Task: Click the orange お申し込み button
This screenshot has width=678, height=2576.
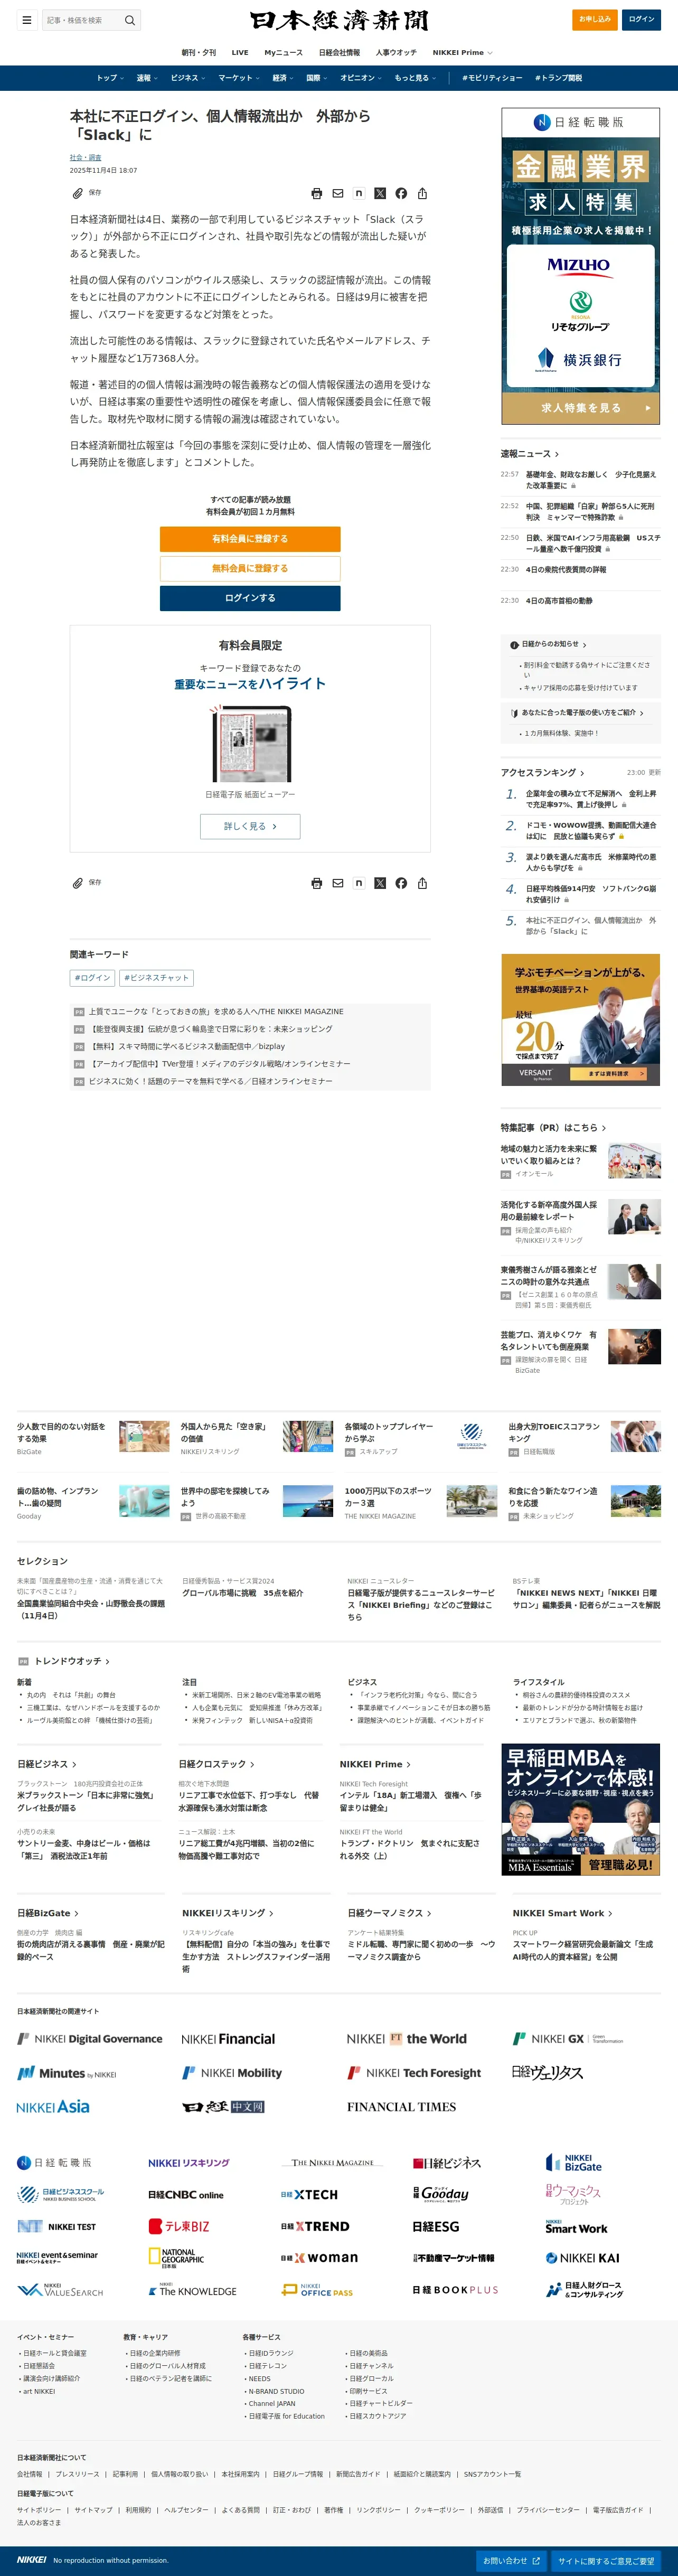Action: 594,19
